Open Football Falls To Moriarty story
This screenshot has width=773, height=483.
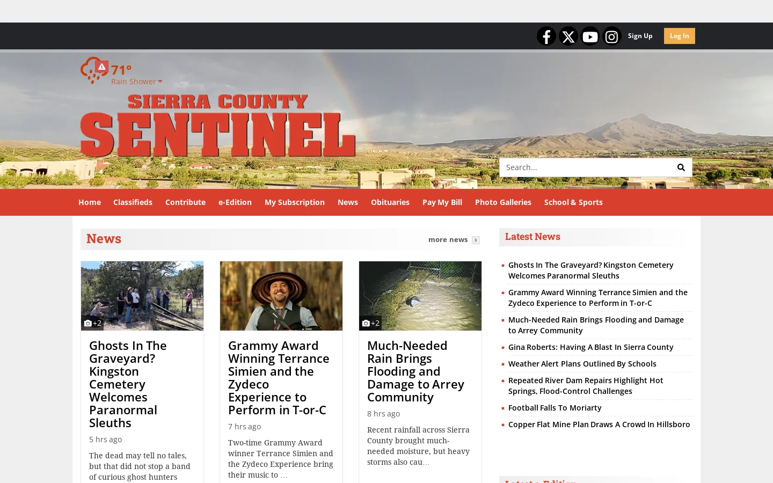tap(555, 408)
